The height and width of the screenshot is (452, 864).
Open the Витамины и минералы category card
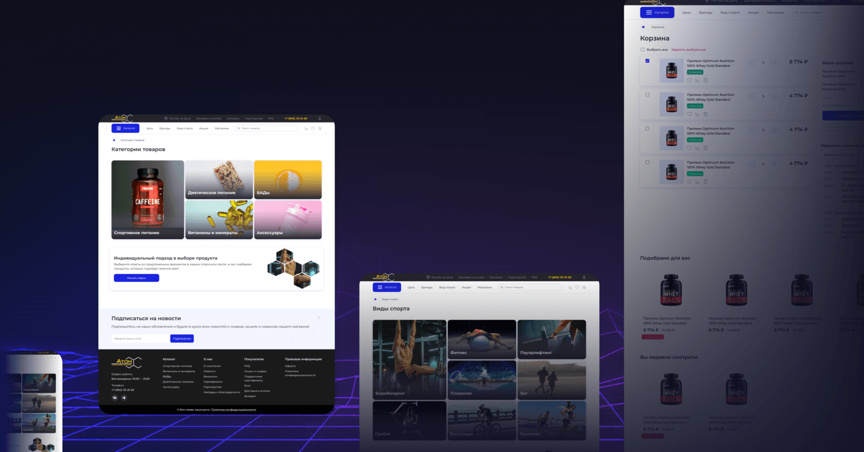point(219,220)
